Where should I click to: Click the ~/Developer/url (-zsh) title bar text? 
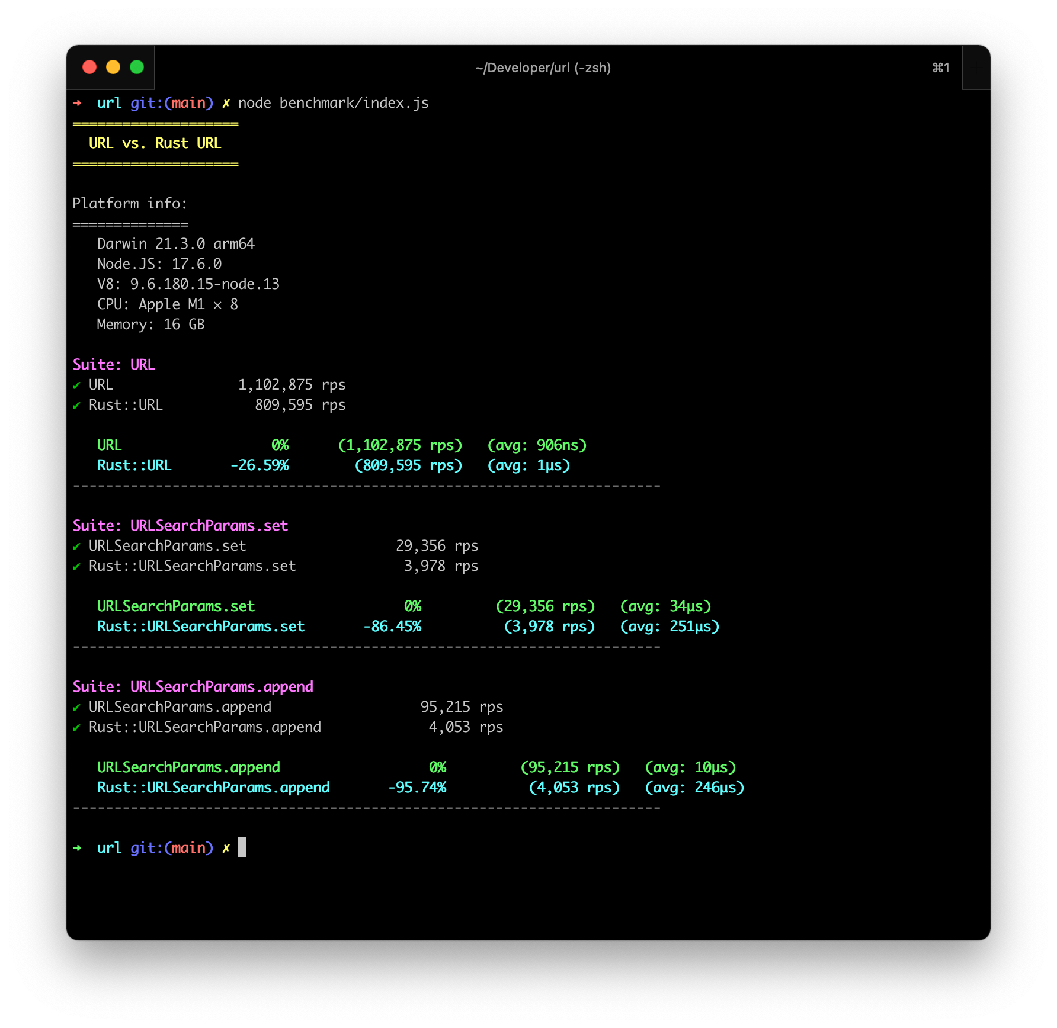[x=543, y=68]
